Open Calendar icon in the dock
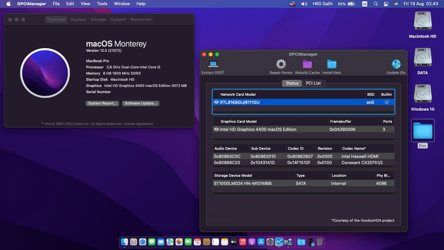444x250 pixels. (x=197, y=242)
